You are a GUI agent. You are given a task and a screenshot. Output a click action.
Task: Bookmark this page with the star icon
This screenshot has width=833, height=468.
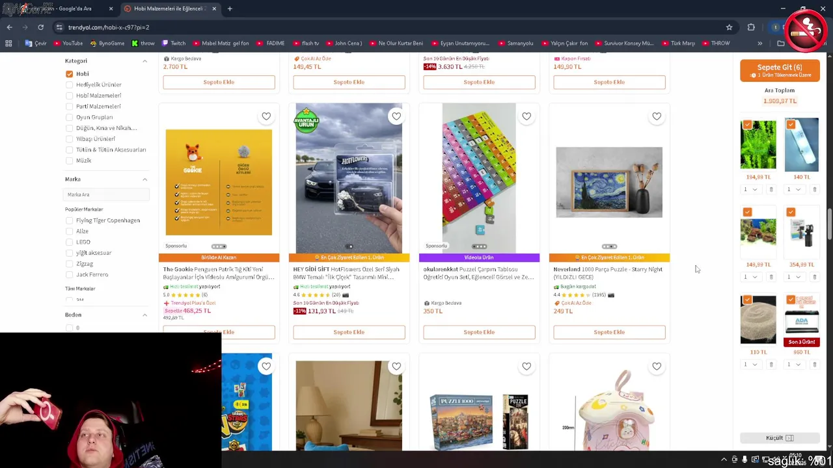729,27
